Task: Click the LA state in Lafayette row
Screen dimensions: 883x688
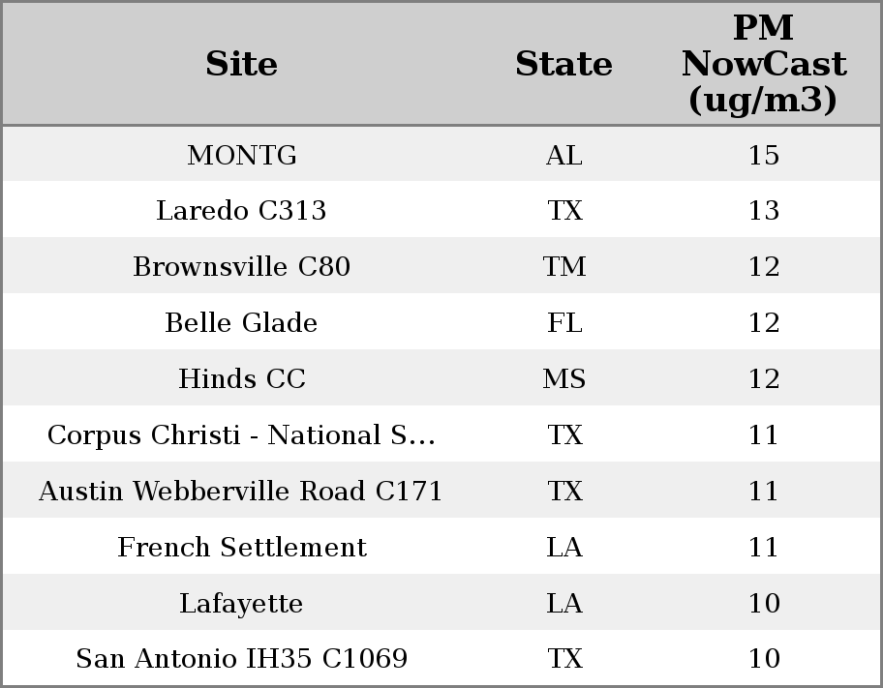Action: pos(563,604)
